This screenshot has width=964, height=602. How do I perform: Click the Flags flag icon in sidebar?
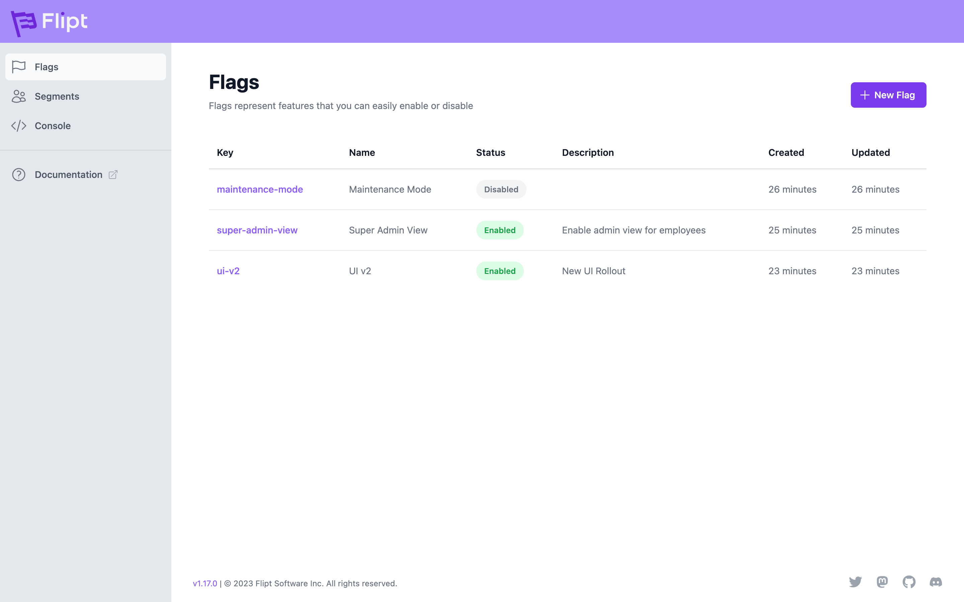pyautogui.click(x=19, y=67)
